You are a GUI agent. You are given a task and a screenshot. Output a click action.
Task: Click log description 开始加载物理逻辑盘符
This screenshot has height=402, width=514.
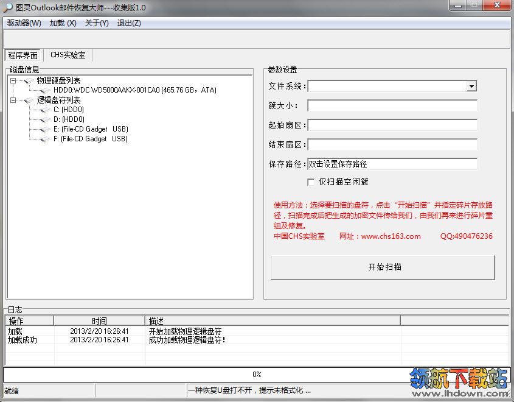[x=185, y=331]
